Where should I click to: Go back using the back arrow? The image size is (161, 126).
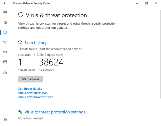click(x=5, y=3)
